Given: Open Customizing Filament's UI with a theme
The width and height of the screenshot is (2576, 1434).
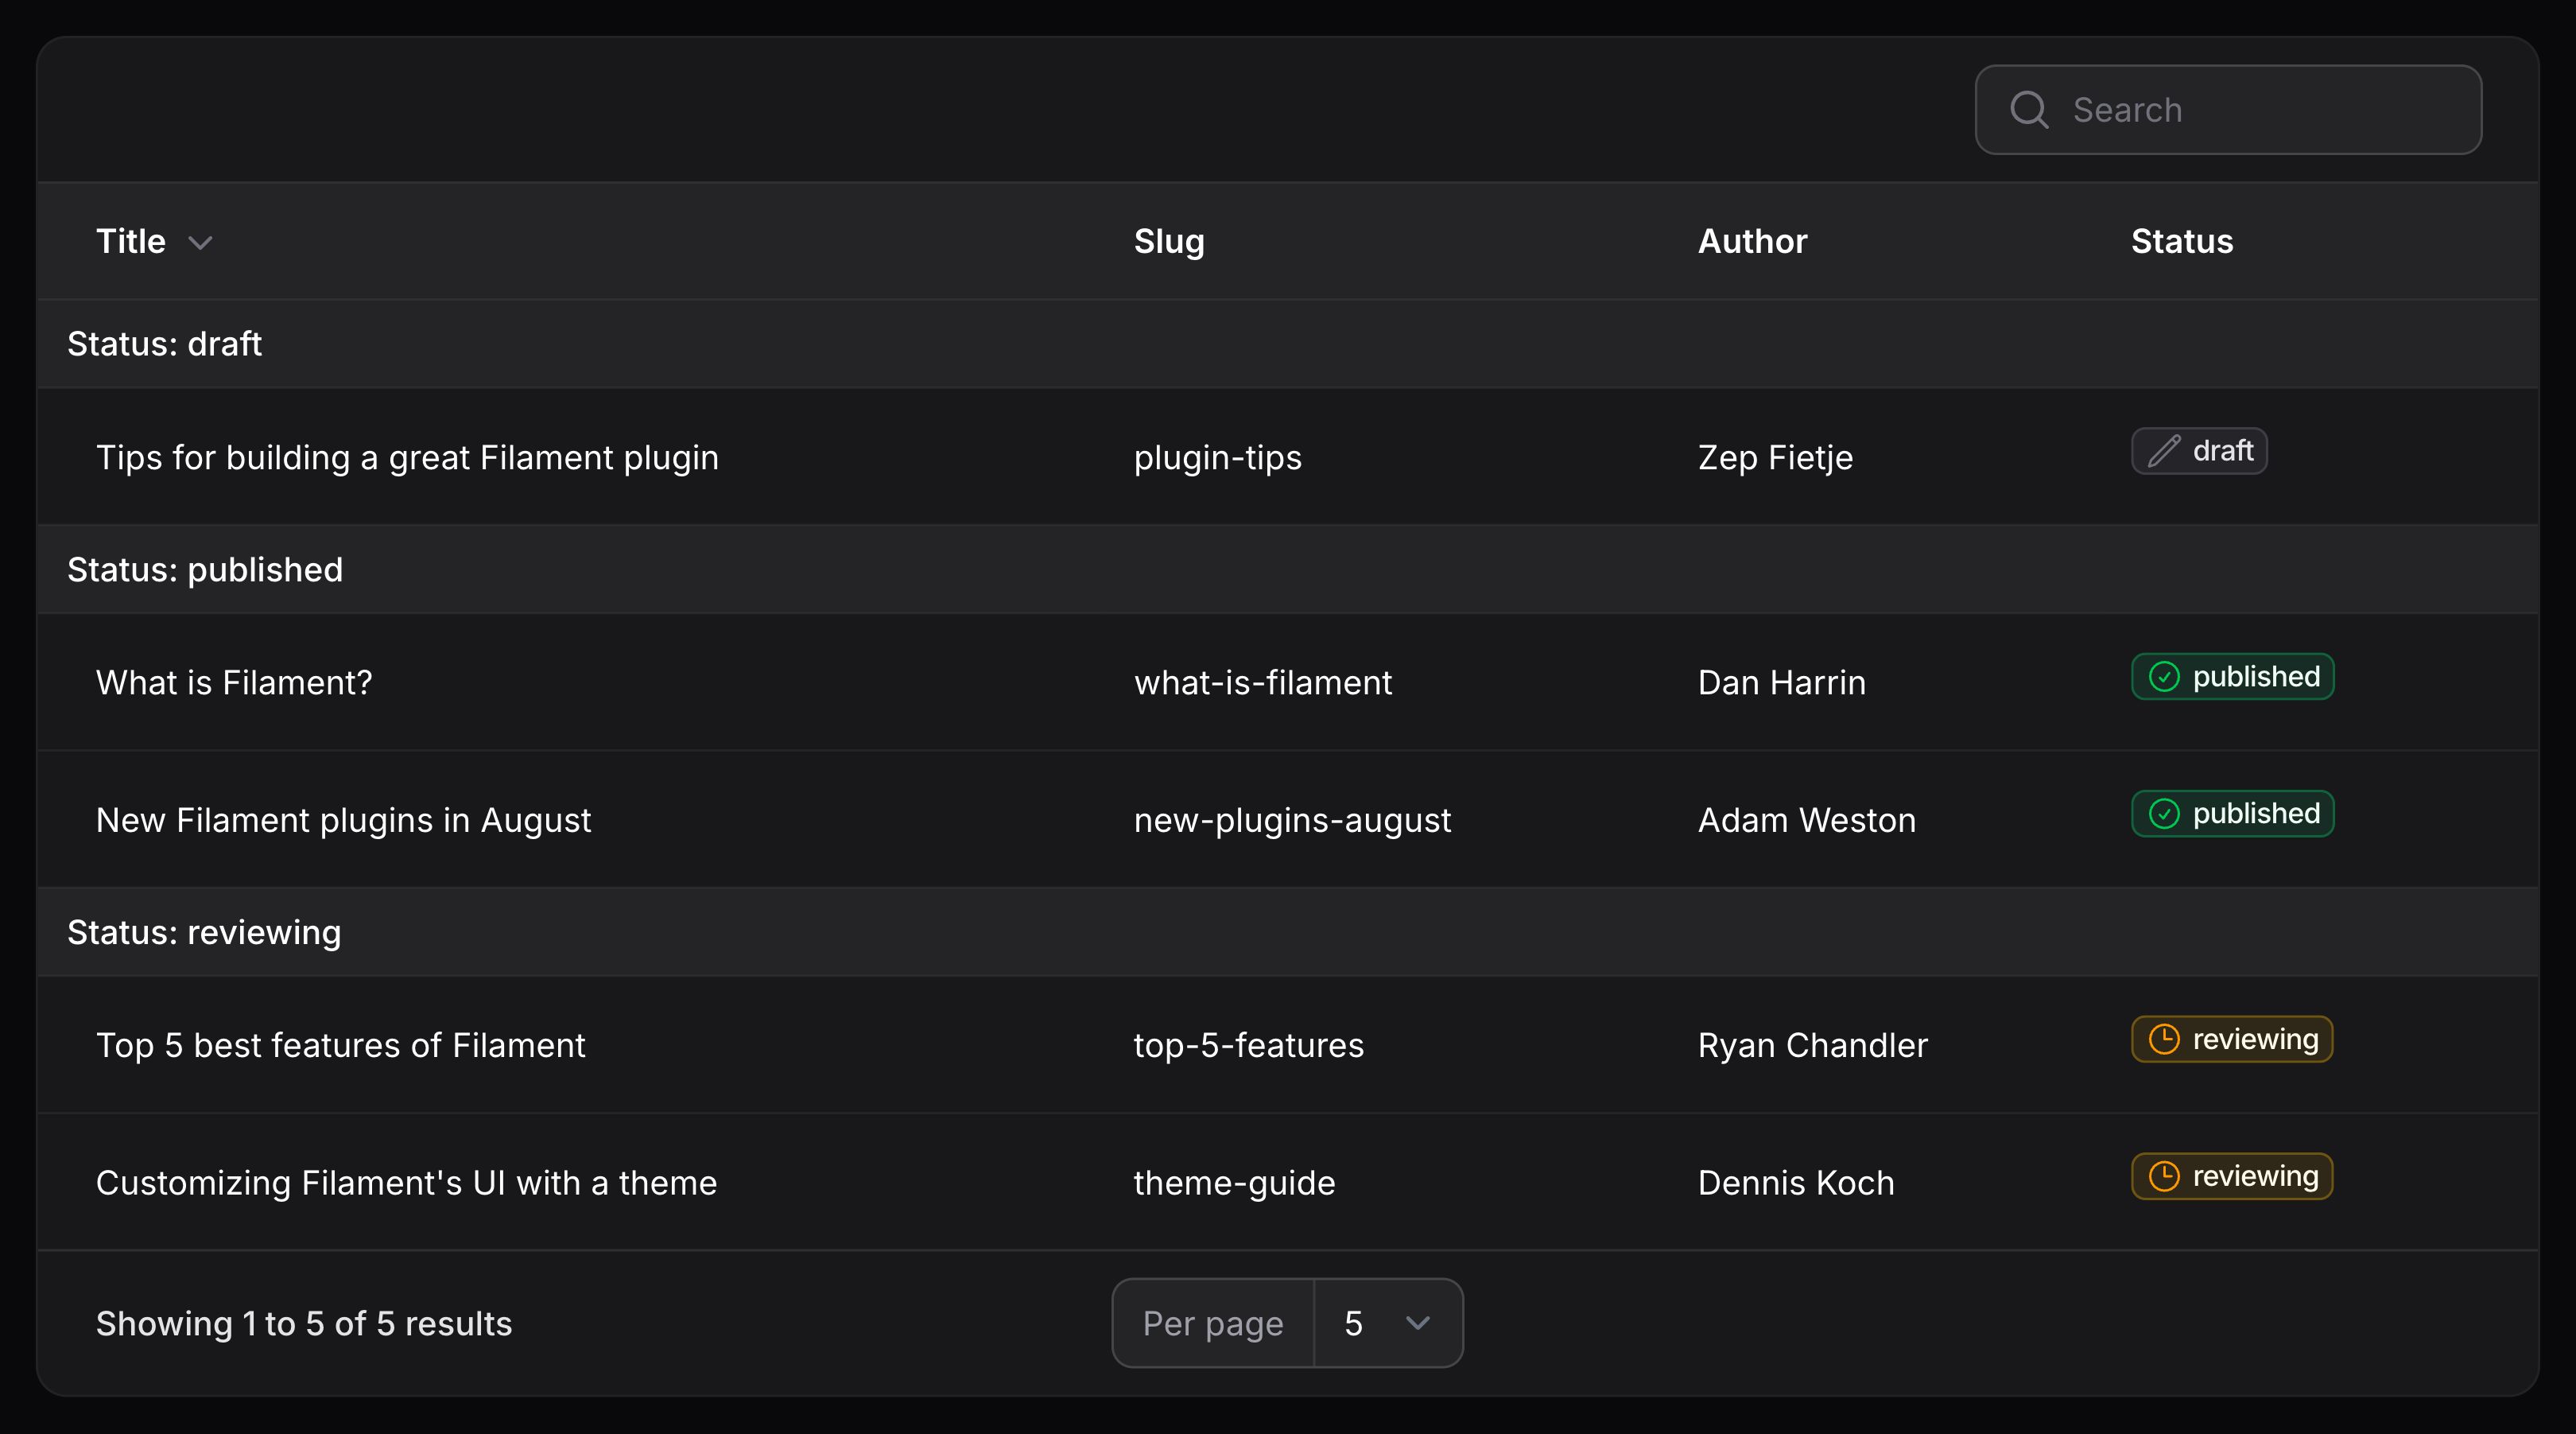Looking at the screenshot, I should tap(406, 1183).
